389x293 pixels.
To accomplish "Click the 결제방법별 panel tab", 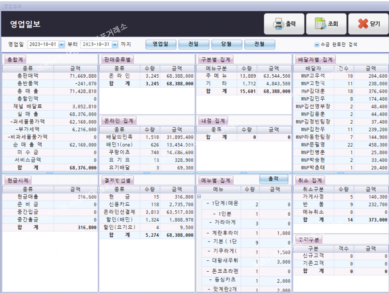I will point(117,180).
